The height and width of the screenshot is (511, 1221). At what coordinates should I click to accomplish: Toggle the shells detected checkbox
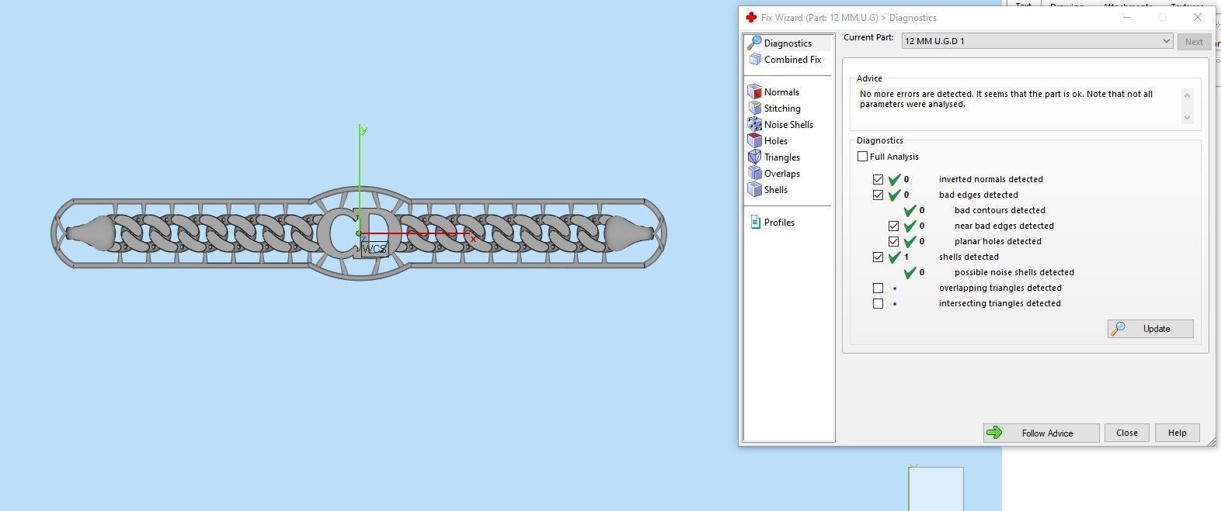point(878,257)
